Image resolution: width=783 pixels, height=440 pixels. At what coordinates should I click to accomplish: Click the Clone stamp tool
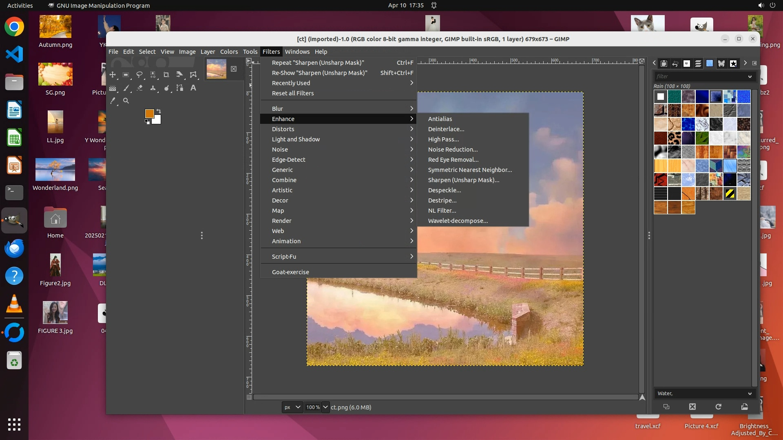click(153, 88)
